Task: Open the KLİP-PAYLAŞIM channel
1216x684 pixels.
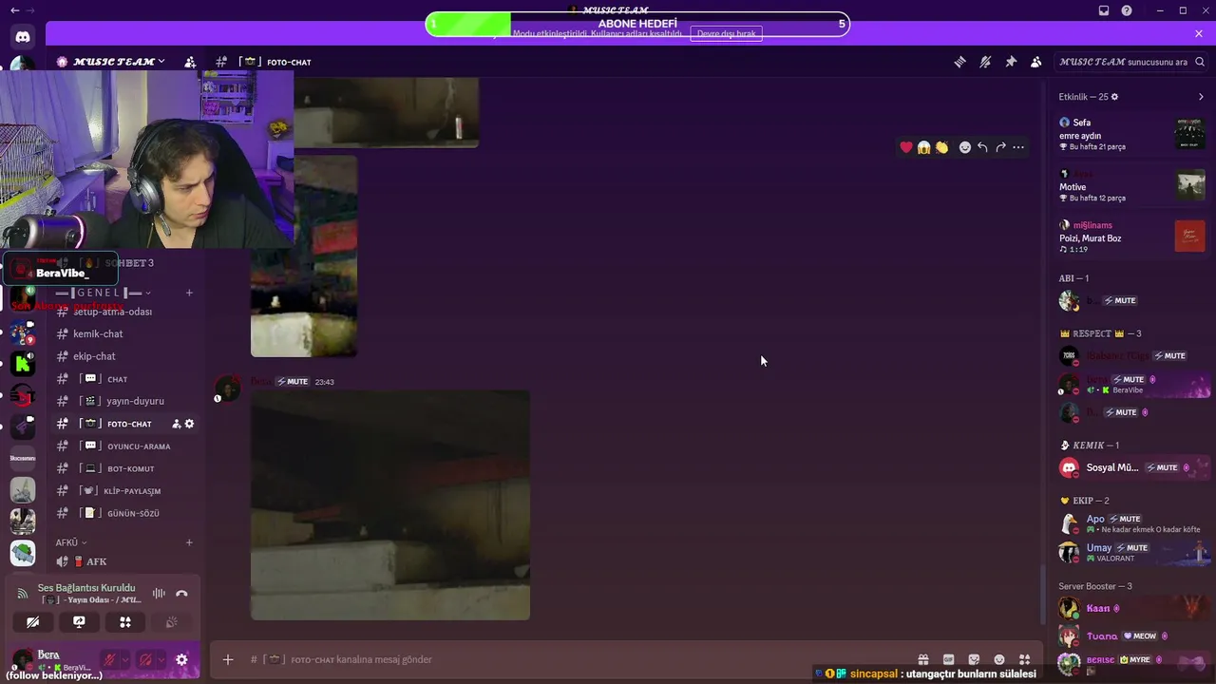Action: coord(125,491)
